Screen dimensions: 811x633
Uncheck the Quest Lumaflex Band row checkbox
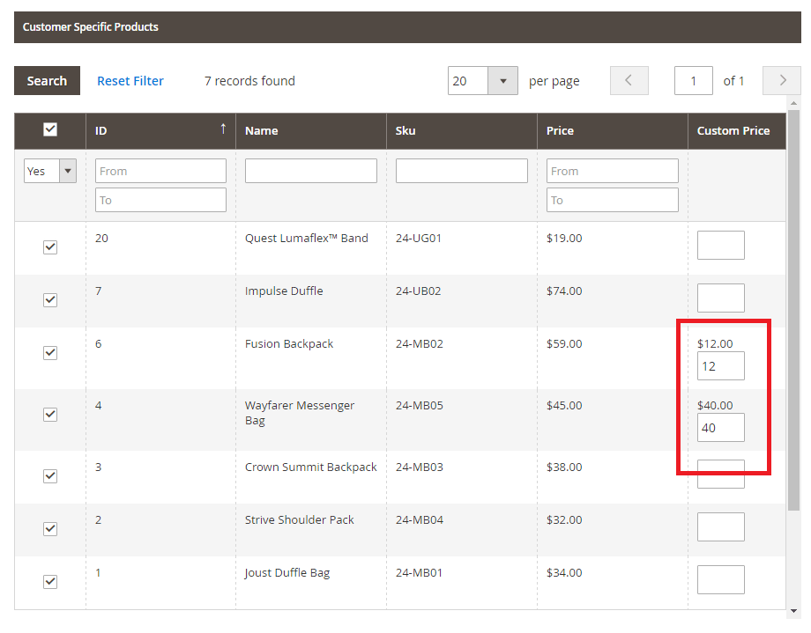(50, 247)
